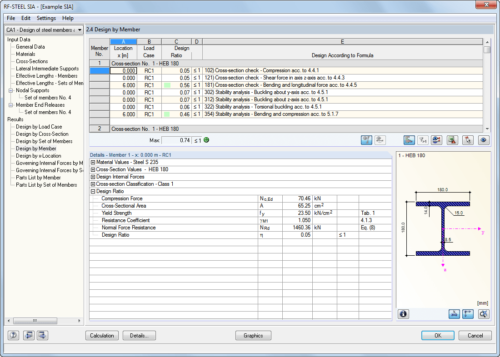The height and width of the screenshot is (357, 500).
Task: Click the Calculation button
Action: (102, 335)
